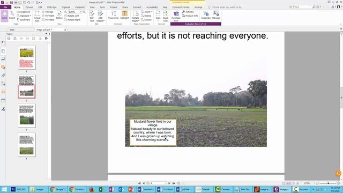Screen dimensions: 343x193
Task: Open the Arrange ribbon tab
Action: [198, 7]
